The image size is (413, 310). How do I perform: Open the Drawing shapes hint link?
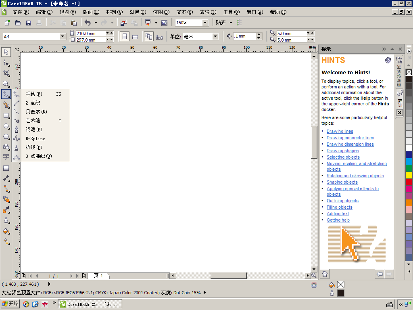click(343, 151)
